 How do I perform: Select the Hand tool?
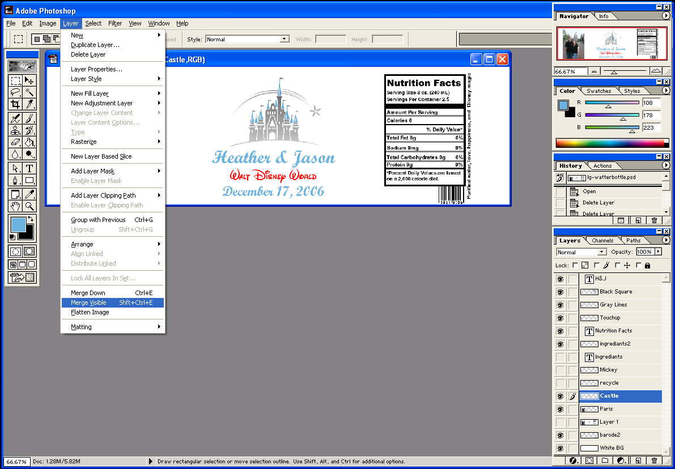pyautogui.click(x=15, y=206)
